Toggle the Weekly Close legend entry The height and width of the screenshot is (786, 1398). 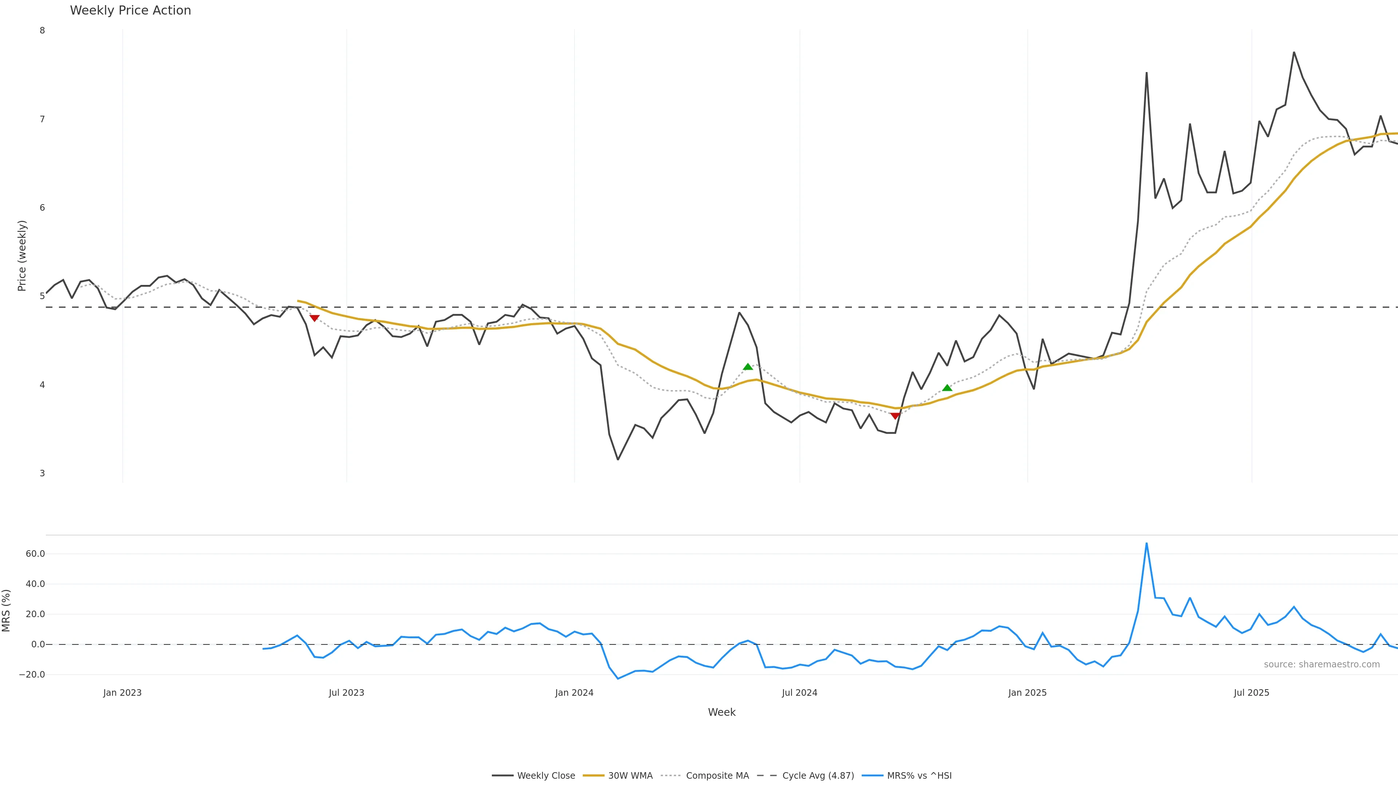tap(545, 776)
